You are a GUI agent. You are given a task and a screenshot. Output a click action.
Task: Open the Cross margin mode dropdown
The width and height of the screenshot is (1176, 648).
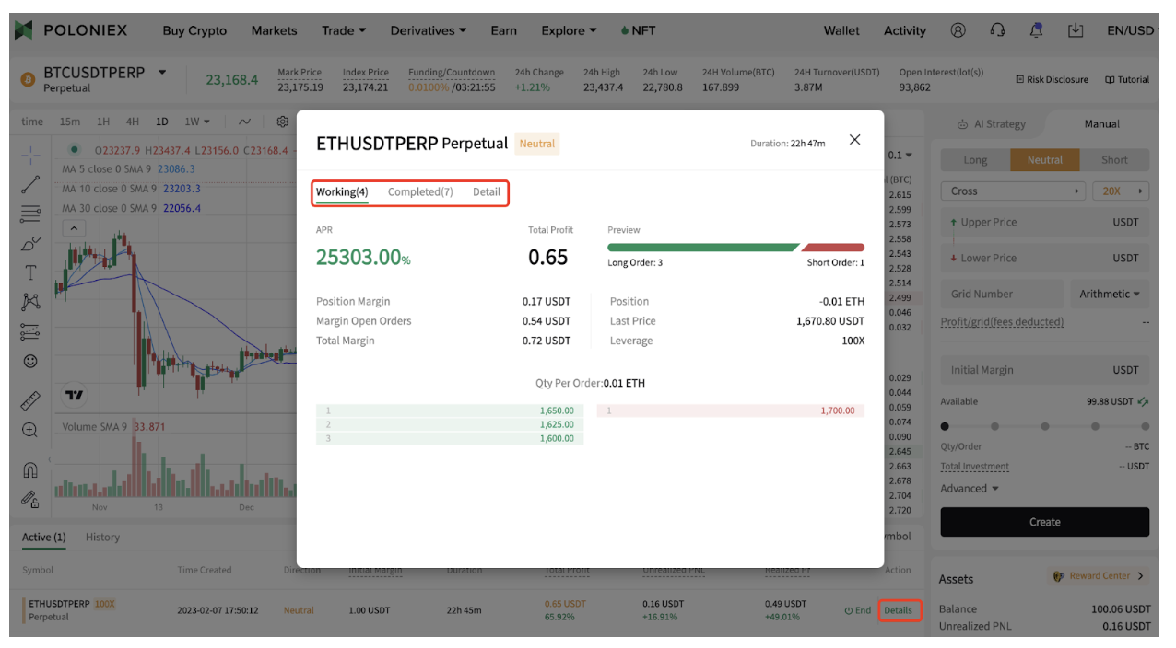(1013, 191)
